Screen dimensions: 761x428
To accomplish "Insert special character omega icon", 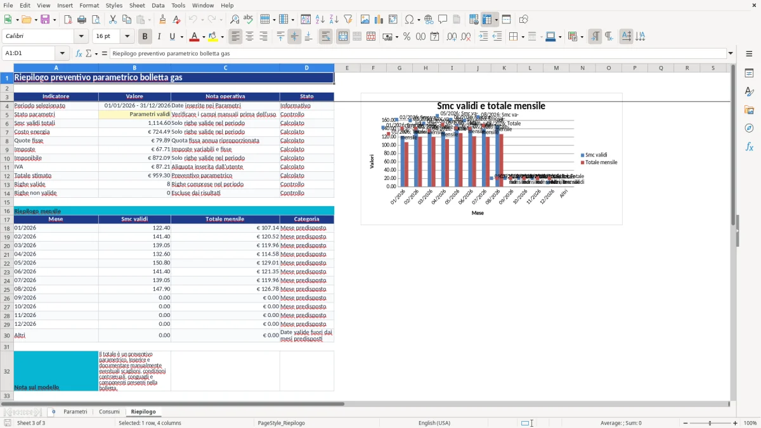I will [x=409, y=20].
